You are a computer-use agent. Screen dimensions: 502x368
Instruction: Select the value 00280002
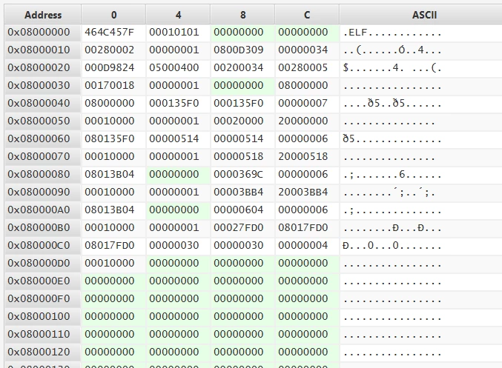[x=109, y=50]
